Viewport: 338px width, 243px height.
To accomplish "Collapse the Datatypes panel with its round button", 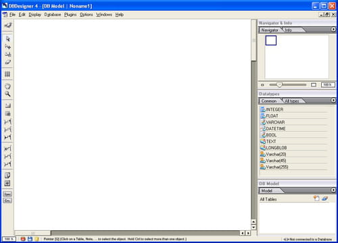I will click(333, 101).
